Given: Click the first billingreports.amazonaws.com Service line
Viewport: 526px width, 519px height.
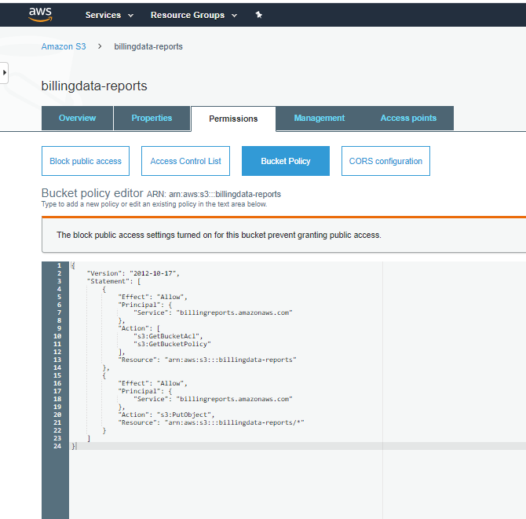Looking at the screenshot, I should pyautogui.click(x=213, y=312).
